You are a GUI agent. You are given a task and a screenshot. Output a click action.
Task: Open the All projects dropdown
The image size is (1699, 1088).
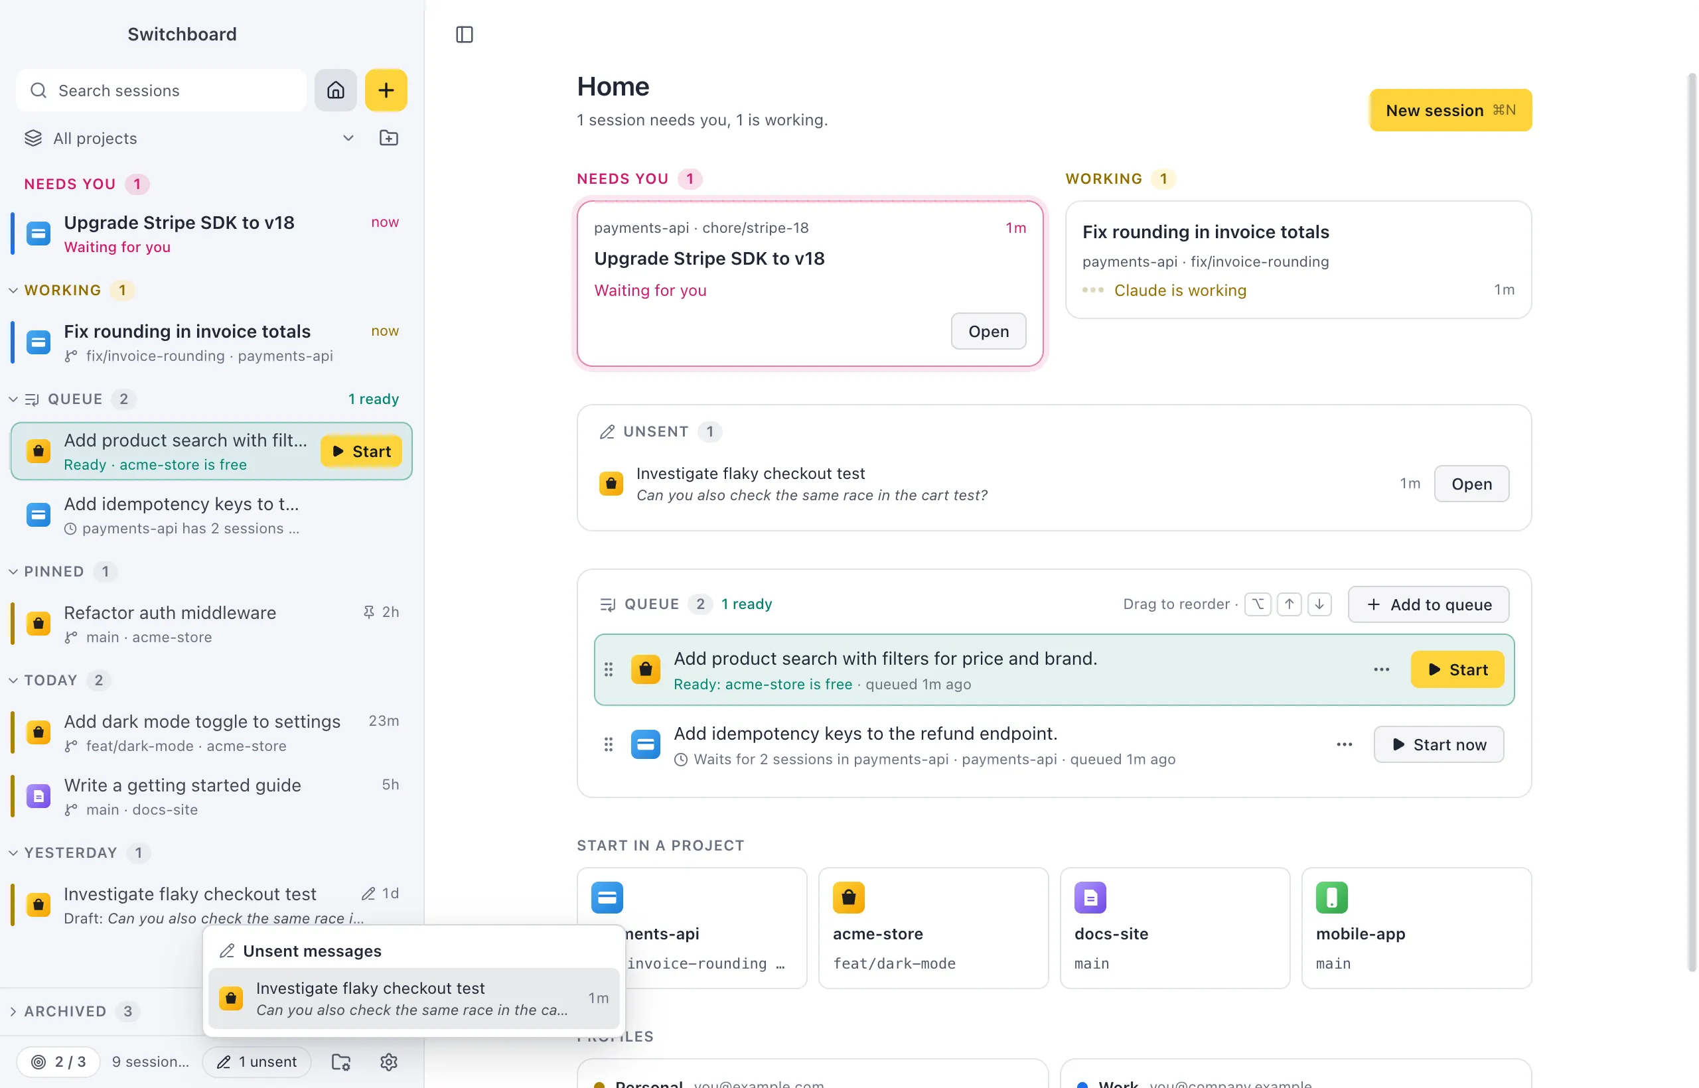point(189,138)
